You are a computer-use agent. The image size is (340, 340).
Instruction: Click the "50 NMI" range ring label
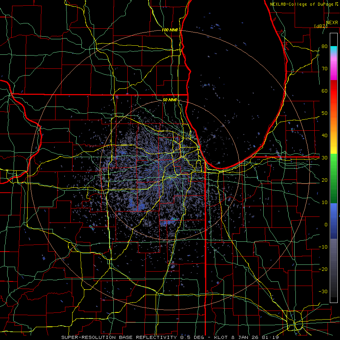pos(170,100)
